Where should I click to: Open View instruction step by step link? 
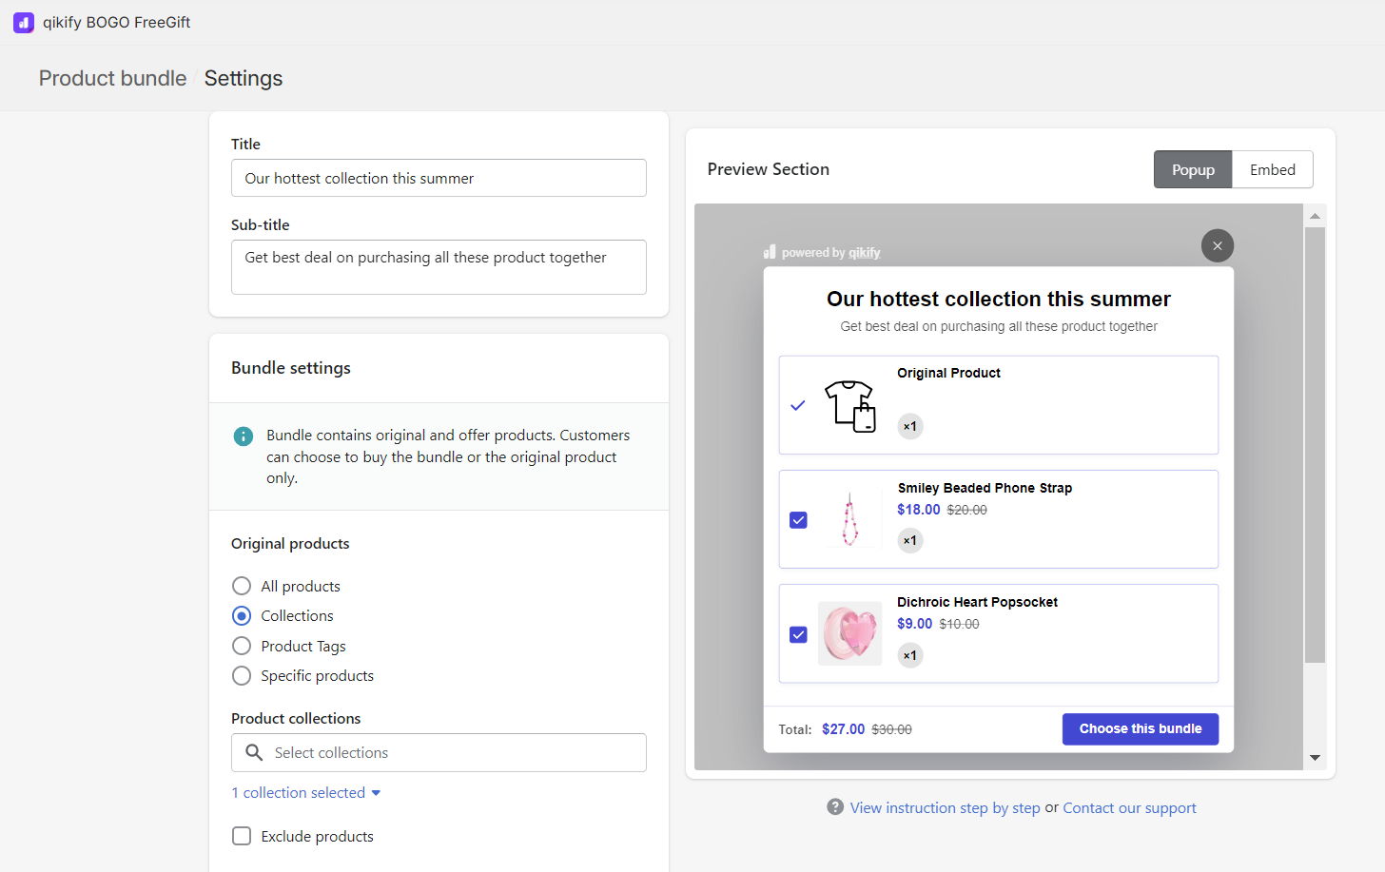coord(945,807)
